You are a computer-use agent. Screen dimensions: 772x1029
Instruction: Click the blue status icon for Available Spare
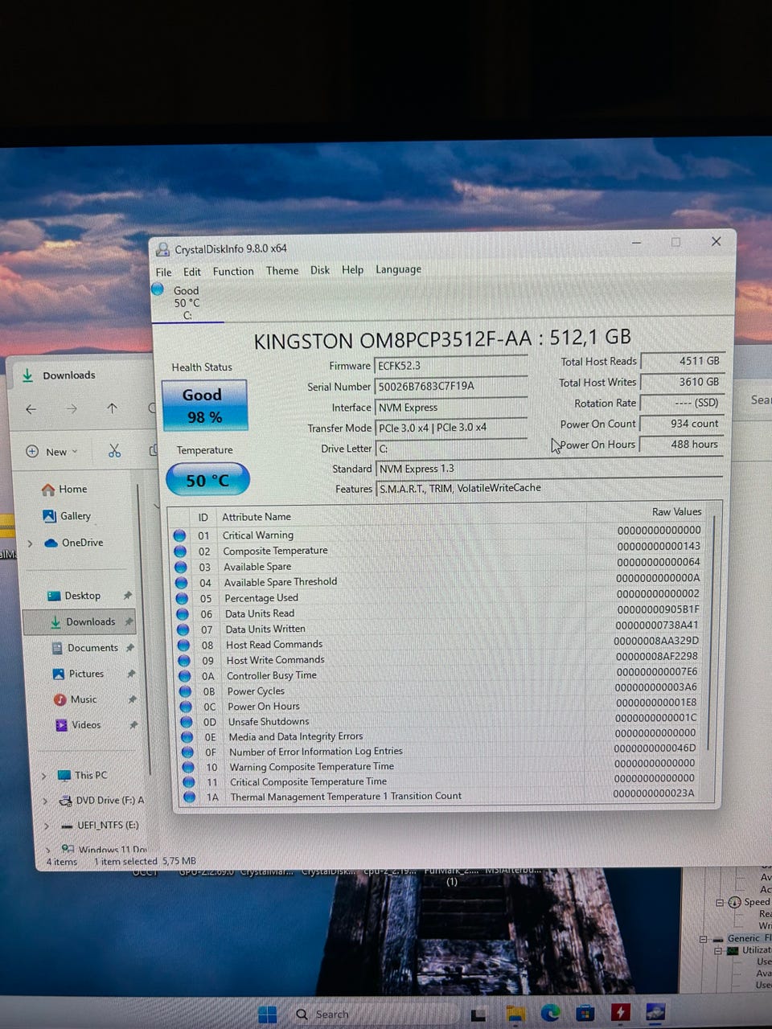pyautogui.click(x=181, y=567)
